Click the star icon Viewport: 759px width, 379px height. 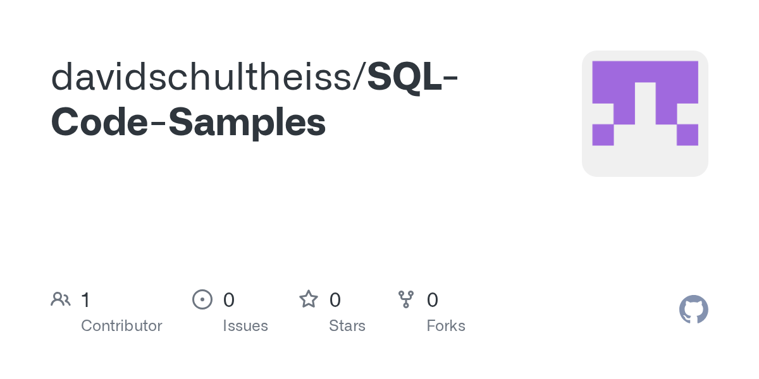(x=308, y=299)
